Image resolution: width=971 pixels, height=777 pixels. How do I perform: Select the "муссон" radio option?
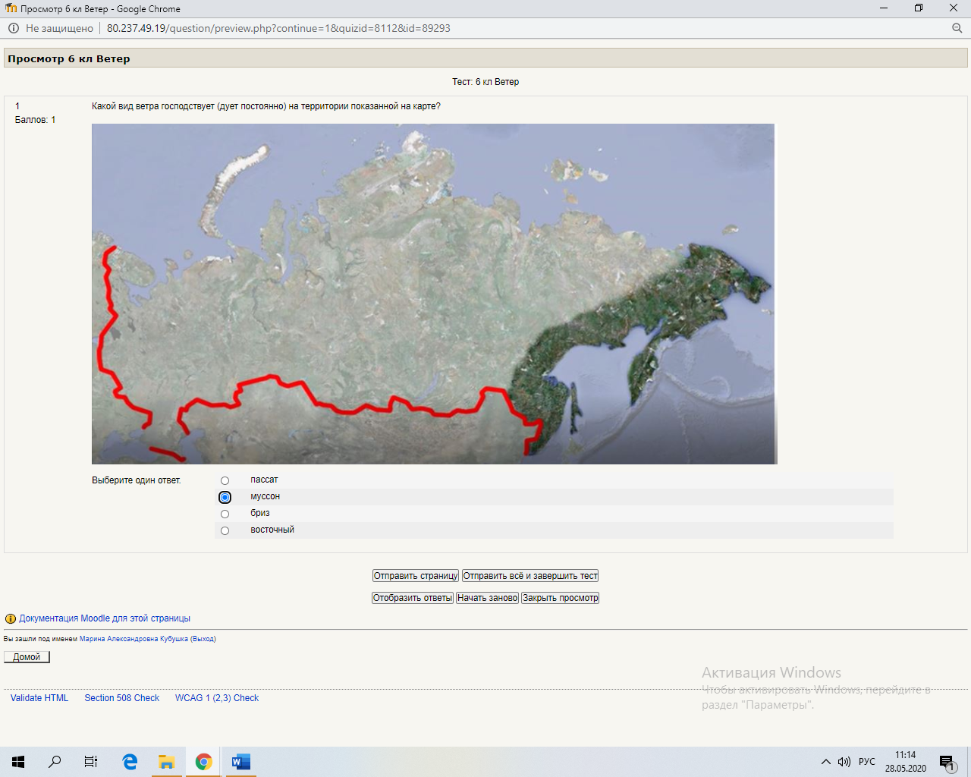(x=225, y=497)
